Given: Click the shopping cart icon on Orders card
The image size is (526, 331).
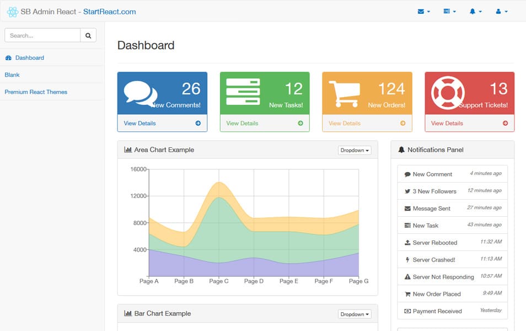Looking at the screenshot, I should click(344, 94).
